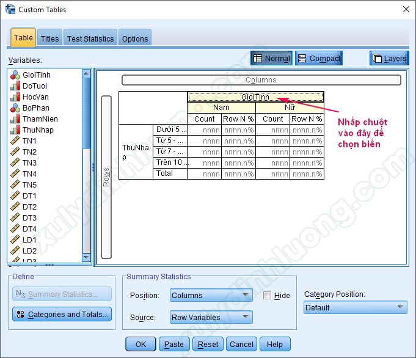Screen dimensions: 416x358
Task: Click the DT3 scale ruler icon
Action: click(15, 217)
